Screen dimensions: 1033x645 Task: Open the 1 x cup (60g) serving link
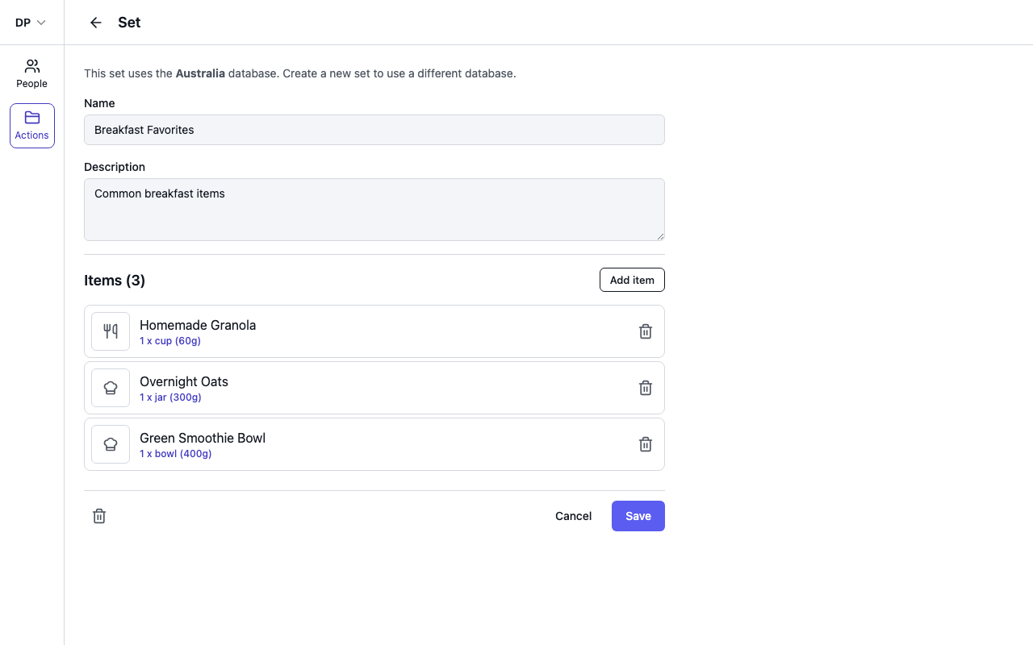tap(170, 341)
